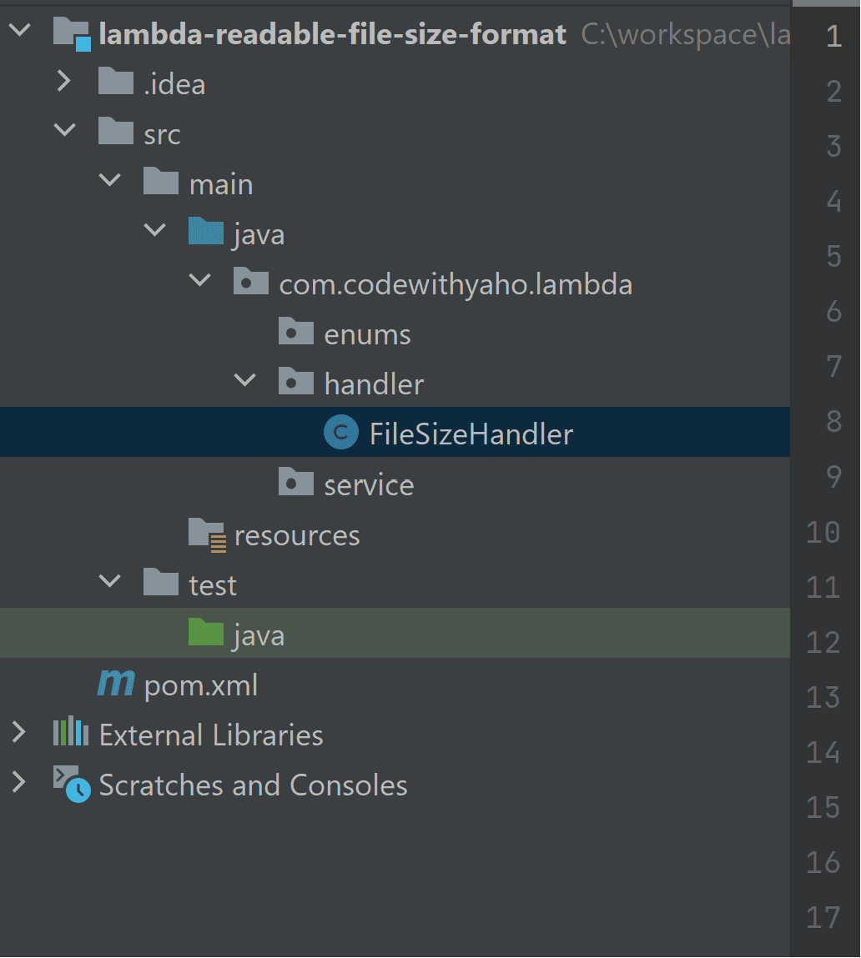Click the resources folder icon
Screen dimensions: 861x958
[x=206, y=534]
